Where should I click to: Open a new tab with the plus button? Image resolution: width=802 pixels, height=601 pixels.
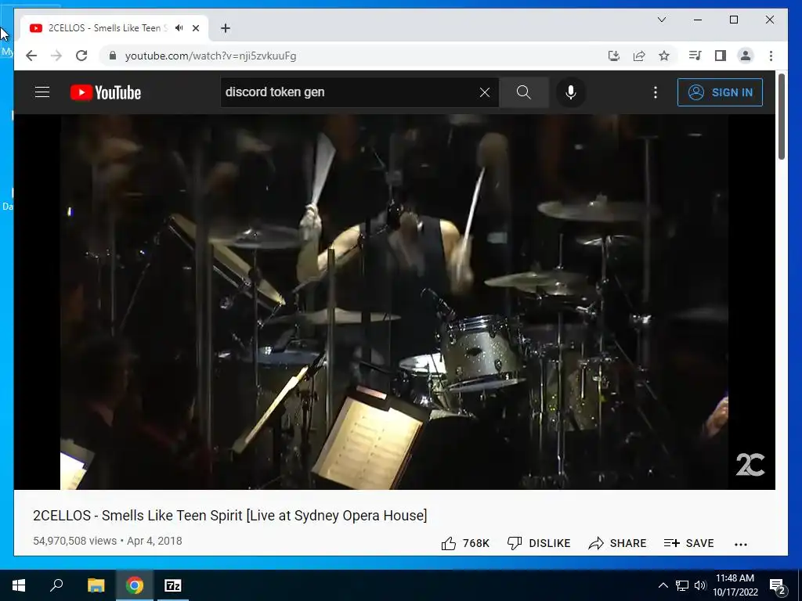pyautogui.click(x=226, y=28)
